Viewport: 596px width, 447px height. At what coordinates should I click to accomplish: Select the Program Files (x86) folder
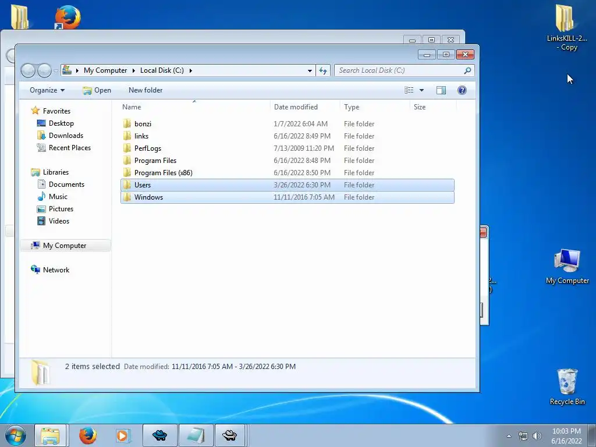288,172
